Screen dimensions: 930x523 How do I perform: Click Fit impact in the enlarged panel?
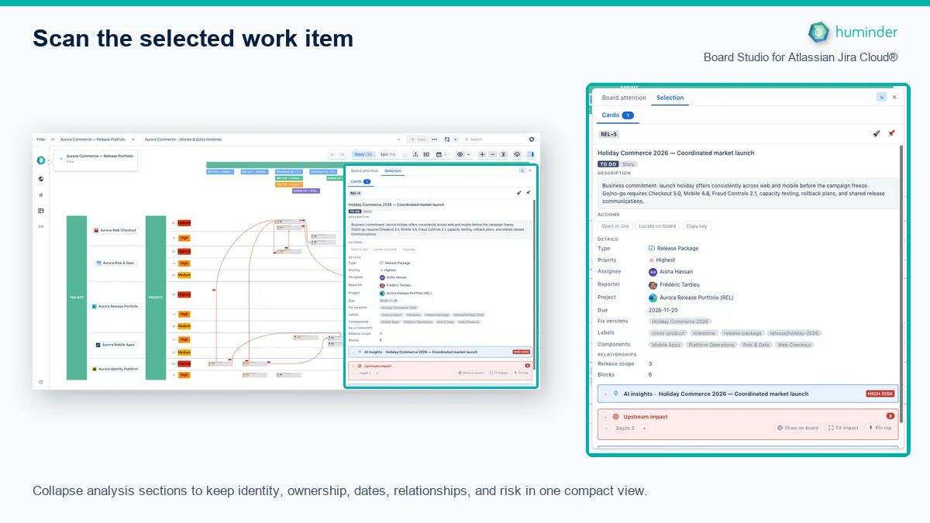click(x=843, y=428)
